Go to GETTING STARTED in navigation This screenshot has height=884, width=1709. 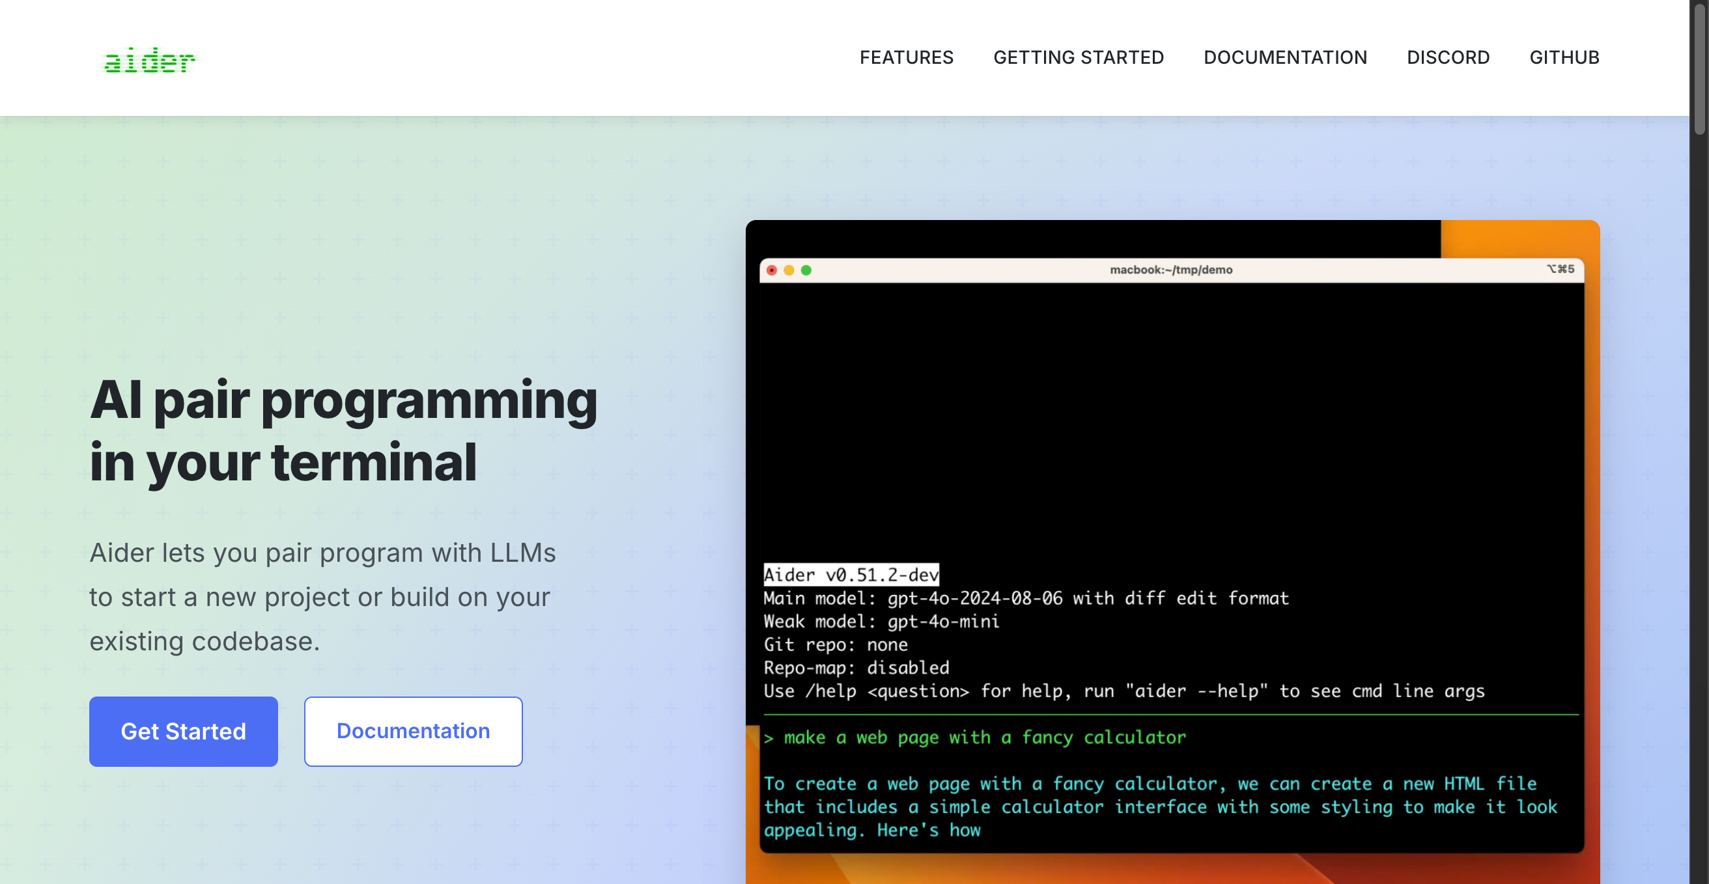(1078, 58)
